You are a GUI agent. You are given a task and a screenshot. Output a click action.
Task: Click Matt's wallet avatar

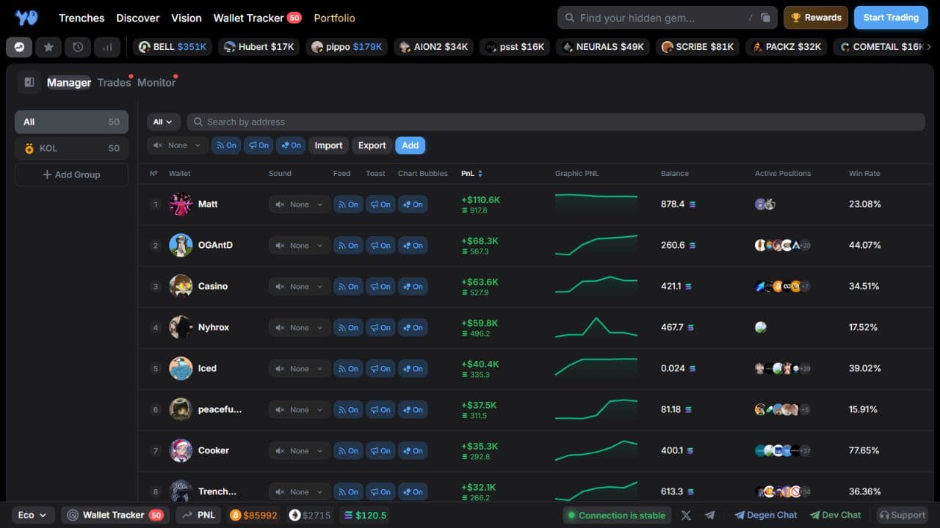click(181, 204)
